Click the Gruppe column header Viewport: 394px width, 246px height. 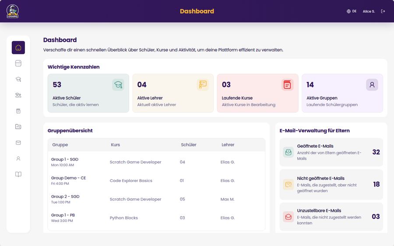tap(60, 145)
